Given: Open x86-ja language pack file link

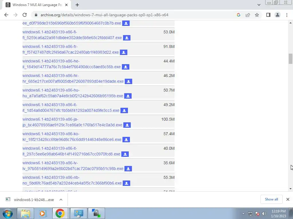Looking at the screenshot, I should 72,122.
